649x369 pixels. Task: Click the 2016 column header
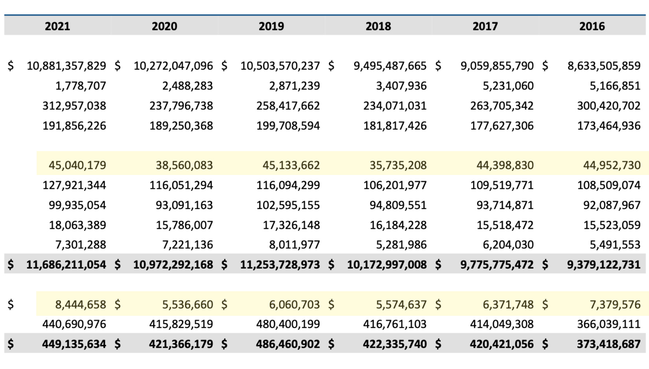pyautogui.click(x=592, y=26)
